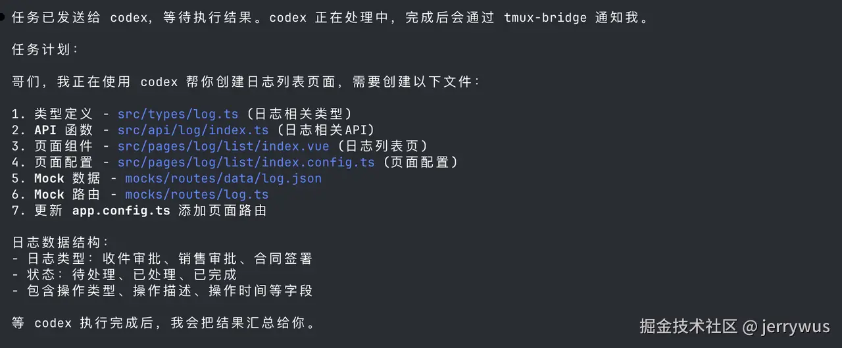This screenshot has width=842, height=348.
Task: Open the mocks/routes/log.ts link
Action: coord(197,195)
